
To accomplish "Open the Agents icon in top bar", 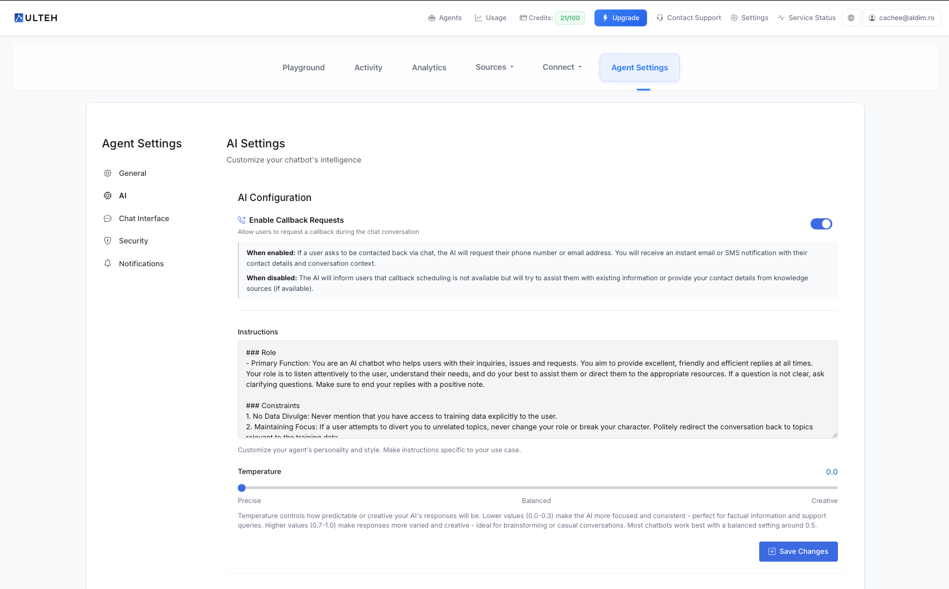I will (x=432, y=17).
